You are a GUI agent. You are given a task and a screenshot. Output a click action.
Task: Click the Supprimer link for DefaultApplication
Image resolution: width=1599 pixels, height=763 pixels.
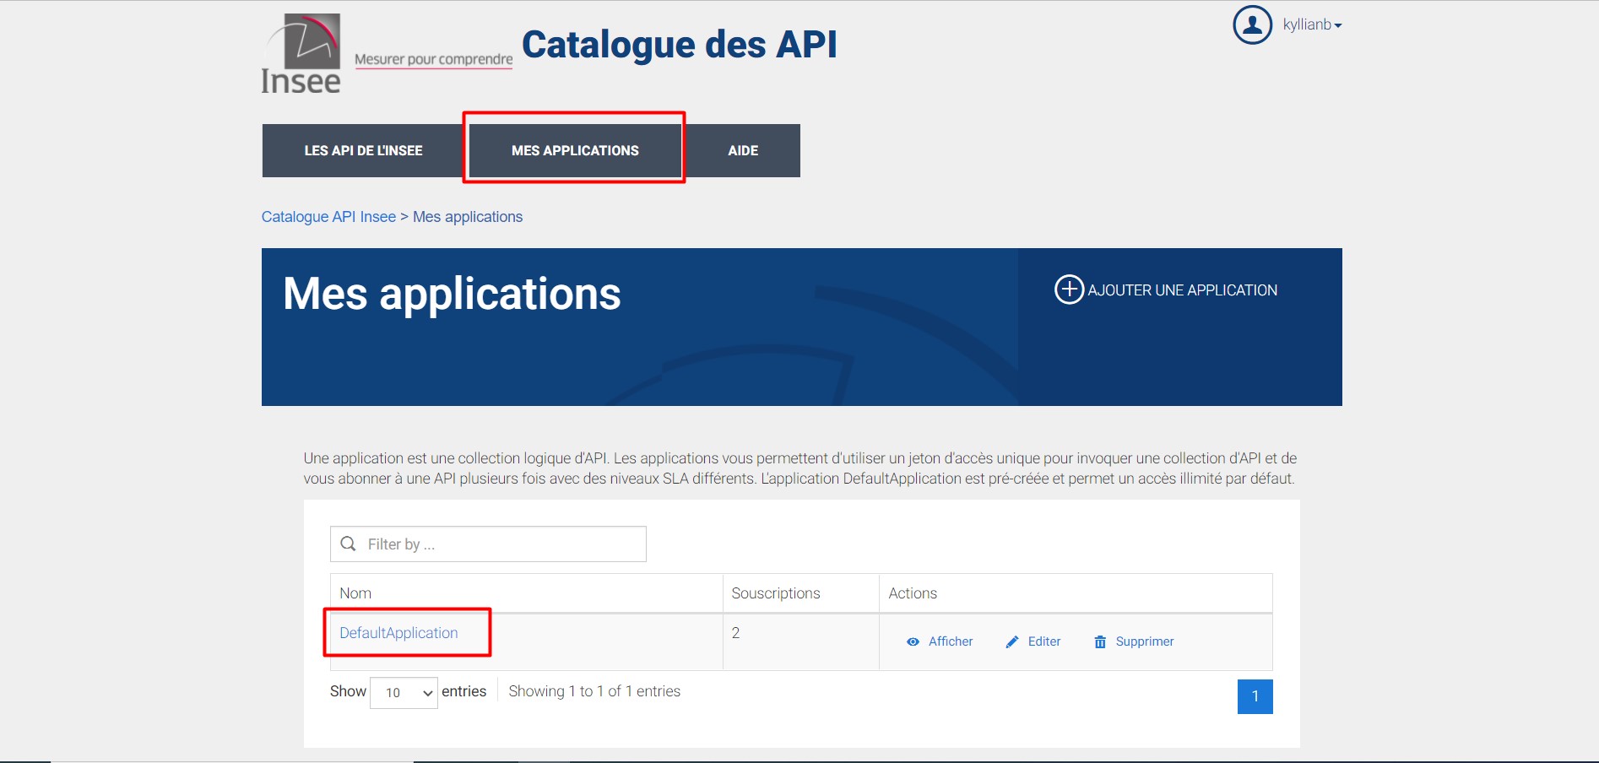1145,641
